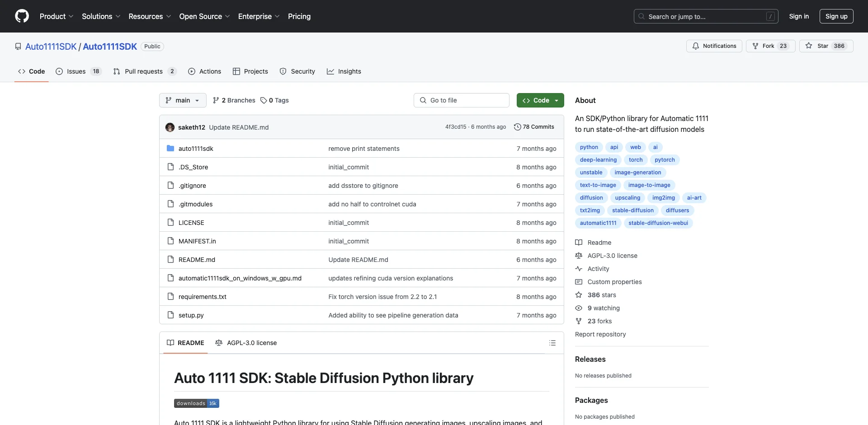Open automatic1111sdk_on_windows_w_gpu.md file
This screenshot has height=425, width=868.
(240, 278)
